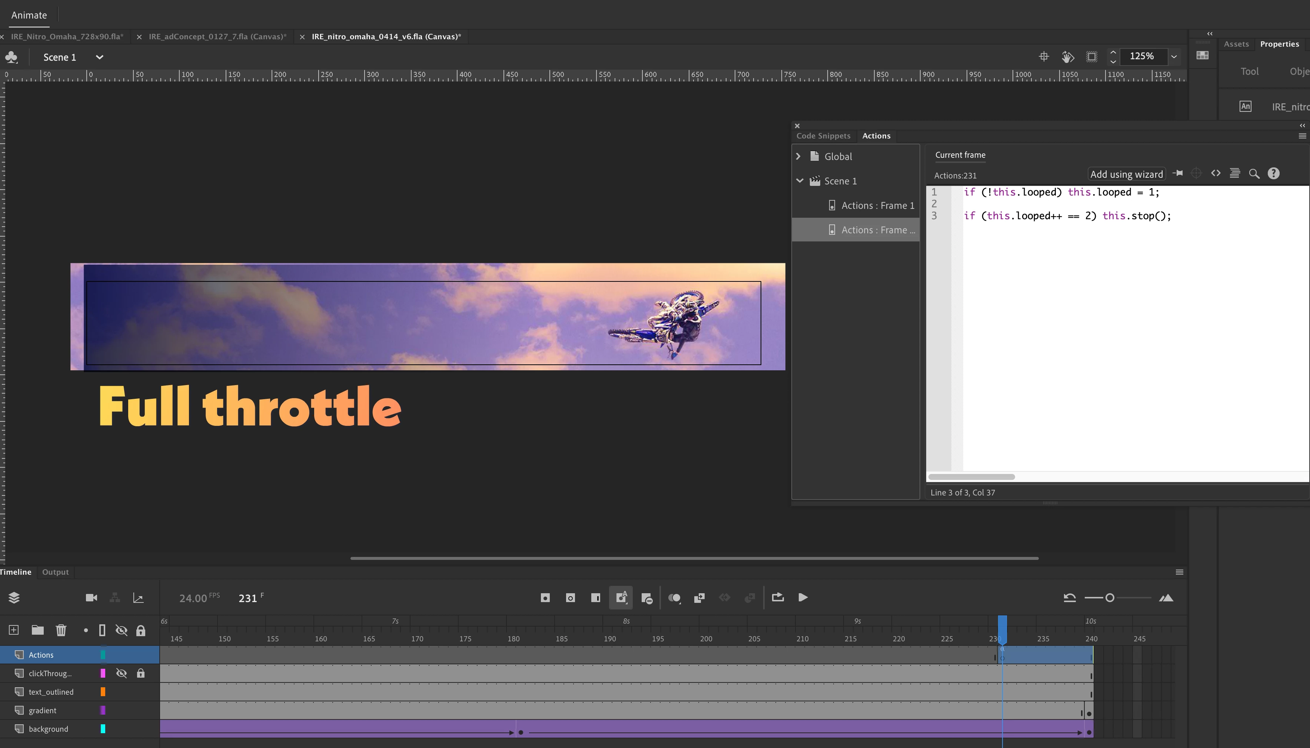Viewport: 1310px width, 748px height.
Task: Click the Loop playback icon
Action: [778, 597]
